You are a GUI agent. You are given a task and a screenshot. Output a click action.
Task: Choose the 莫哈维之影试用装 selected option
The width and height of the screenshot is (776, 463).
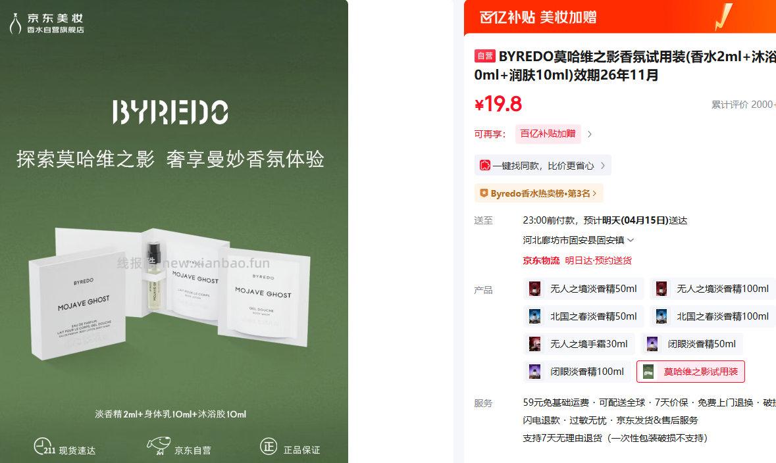pyautogui.click(x=690, y=372)
